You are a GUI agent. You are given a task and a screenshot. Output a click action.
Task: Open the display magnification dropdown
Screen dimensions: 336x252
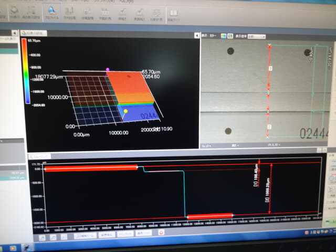(256, 36)
